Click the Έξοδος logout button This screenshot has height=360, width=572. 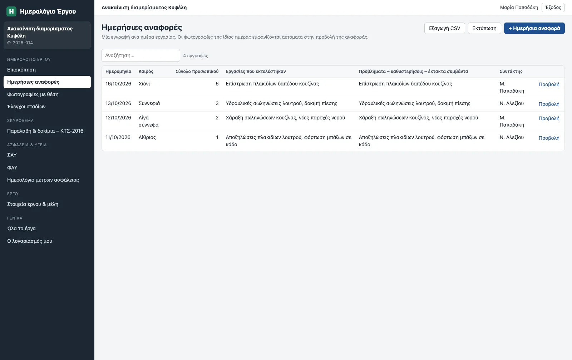553,8
